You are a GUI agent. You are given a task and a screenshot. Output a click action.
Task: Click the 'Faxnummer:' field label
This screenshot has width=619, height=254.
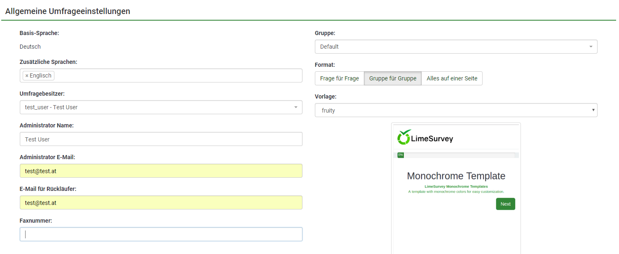click(36, 221)
